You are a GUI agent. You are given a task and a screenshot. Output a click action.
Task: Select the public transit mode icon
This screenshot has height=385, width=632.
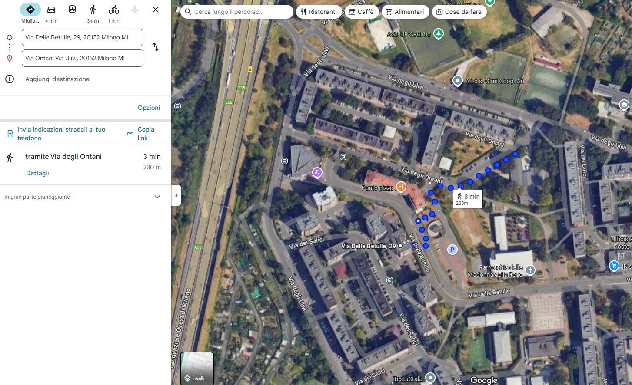point(72,10)
